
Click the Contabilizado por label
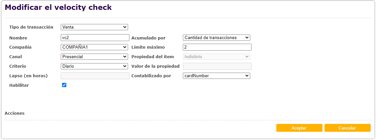pyautogui.click(x=151, y=76)
